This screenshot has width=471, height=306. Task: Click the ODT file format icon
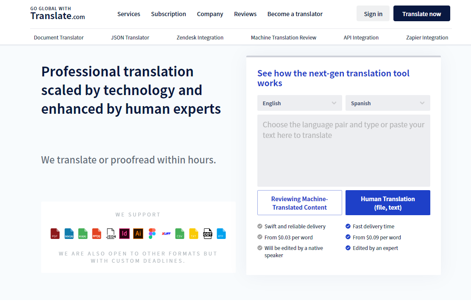[x=207, y=233]
